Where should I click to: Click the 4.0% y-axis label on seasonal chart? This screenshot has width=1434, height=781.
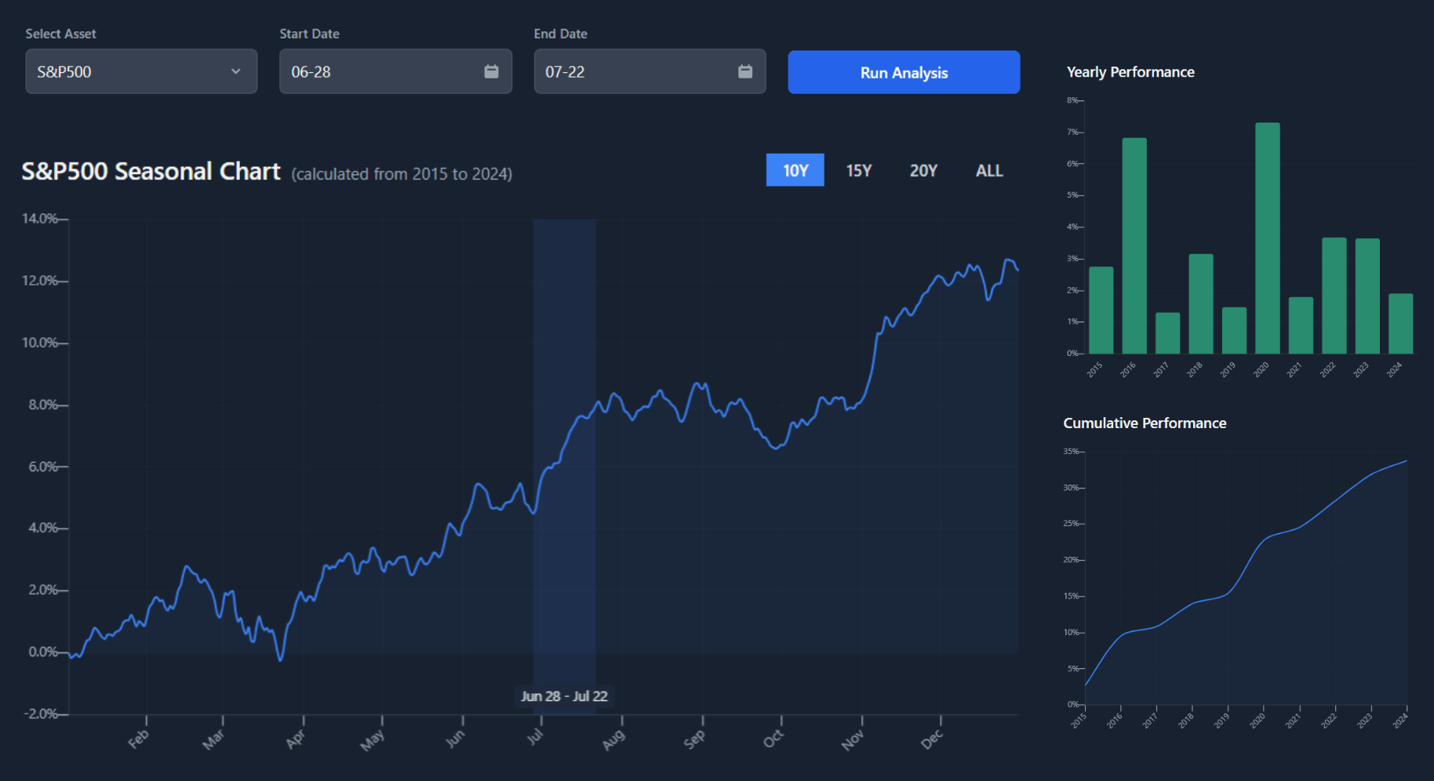[43, 528]
